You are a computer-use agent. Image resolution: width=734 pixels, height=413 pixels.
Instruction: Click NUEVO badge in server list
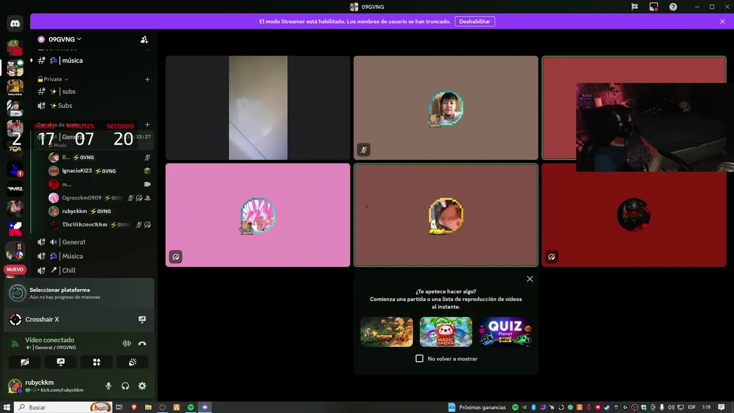tap(15, 270)
